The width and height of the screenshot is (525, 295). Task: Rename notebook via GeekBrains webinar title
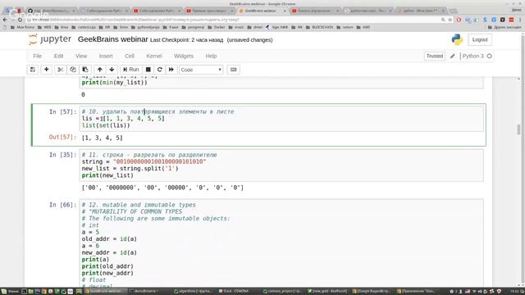click(113, 39)
